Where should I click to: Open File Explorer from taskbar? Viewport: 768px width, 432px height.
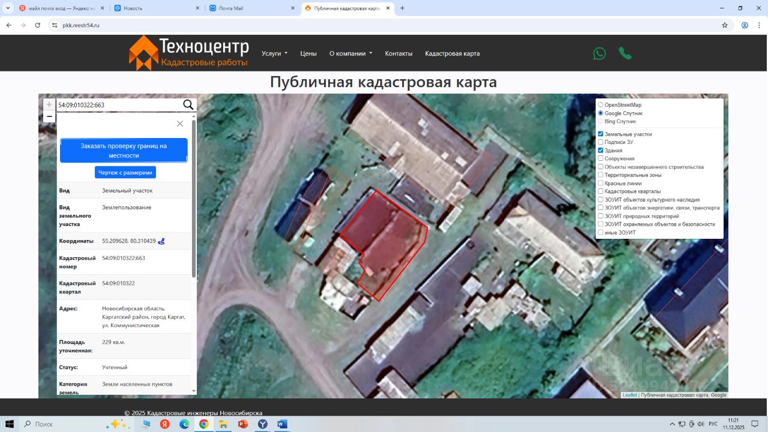click(223, 424)
